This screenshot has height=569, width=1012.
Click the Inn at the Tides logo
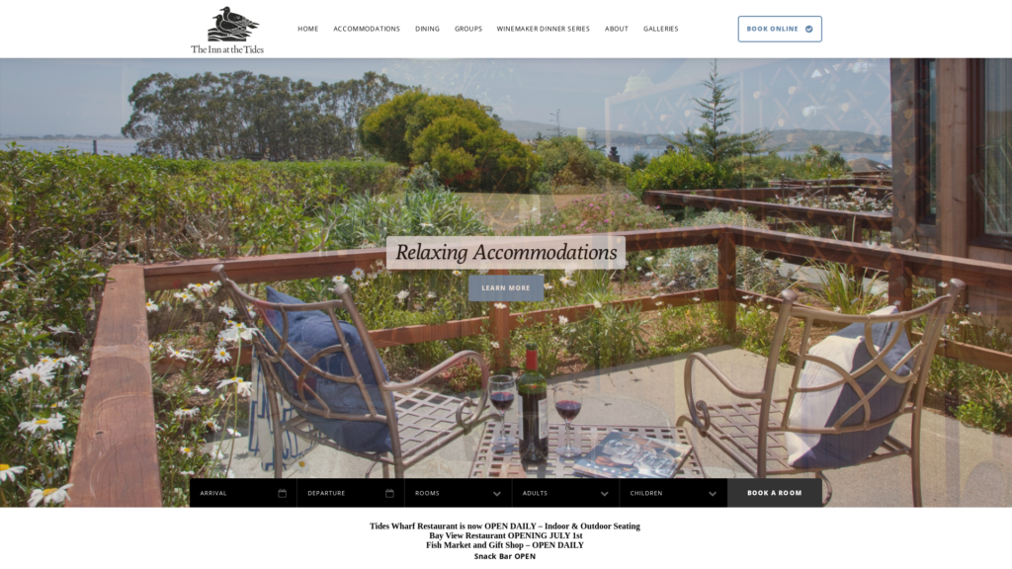(227, 30)
